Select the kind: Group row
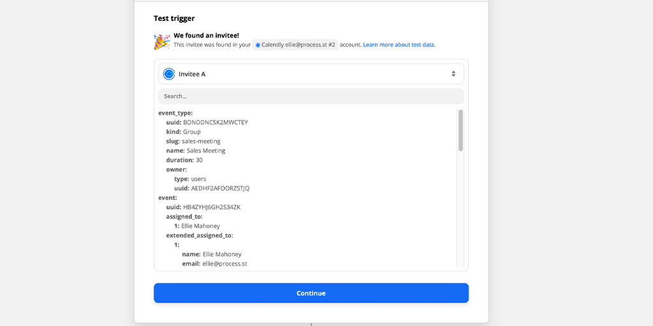 click(183, 132)
